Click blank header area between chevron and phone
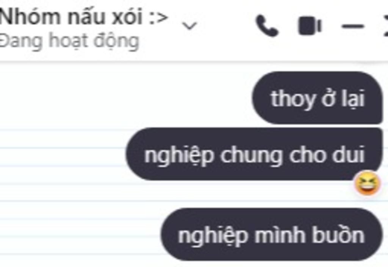388x267 pixels. click(x=227, y=26)
